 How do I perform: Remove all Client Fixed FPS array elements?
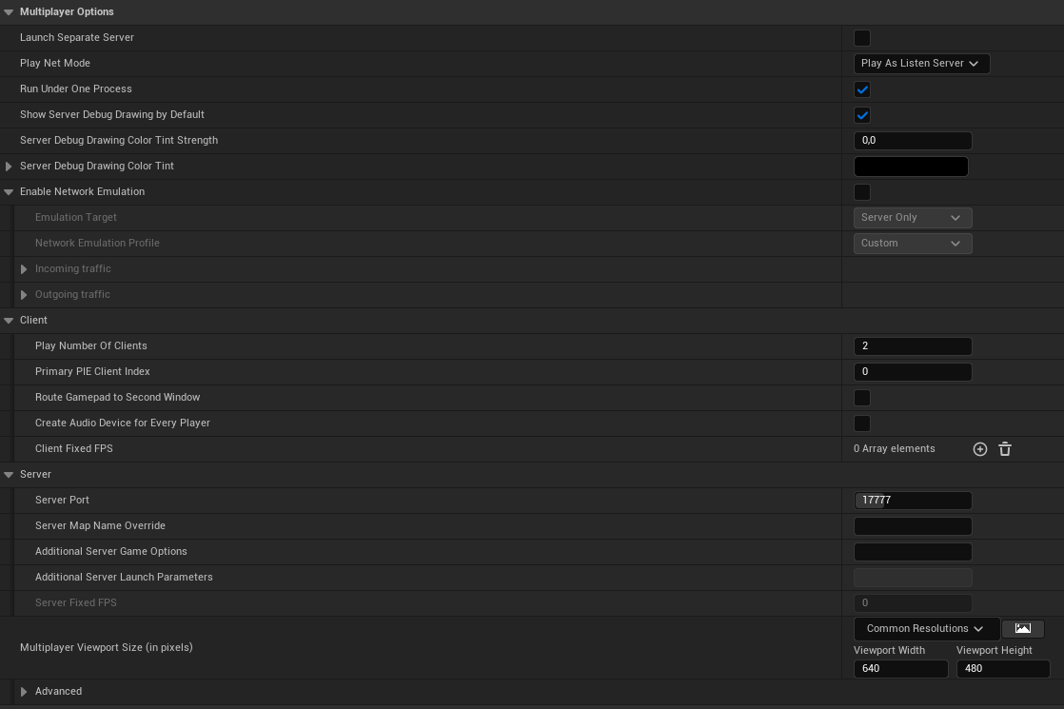coord(1005,449)
